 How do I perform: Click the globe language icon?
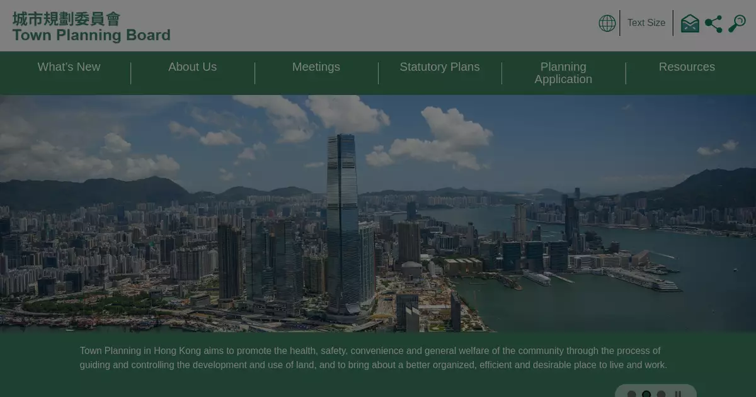tap(607, 23)
